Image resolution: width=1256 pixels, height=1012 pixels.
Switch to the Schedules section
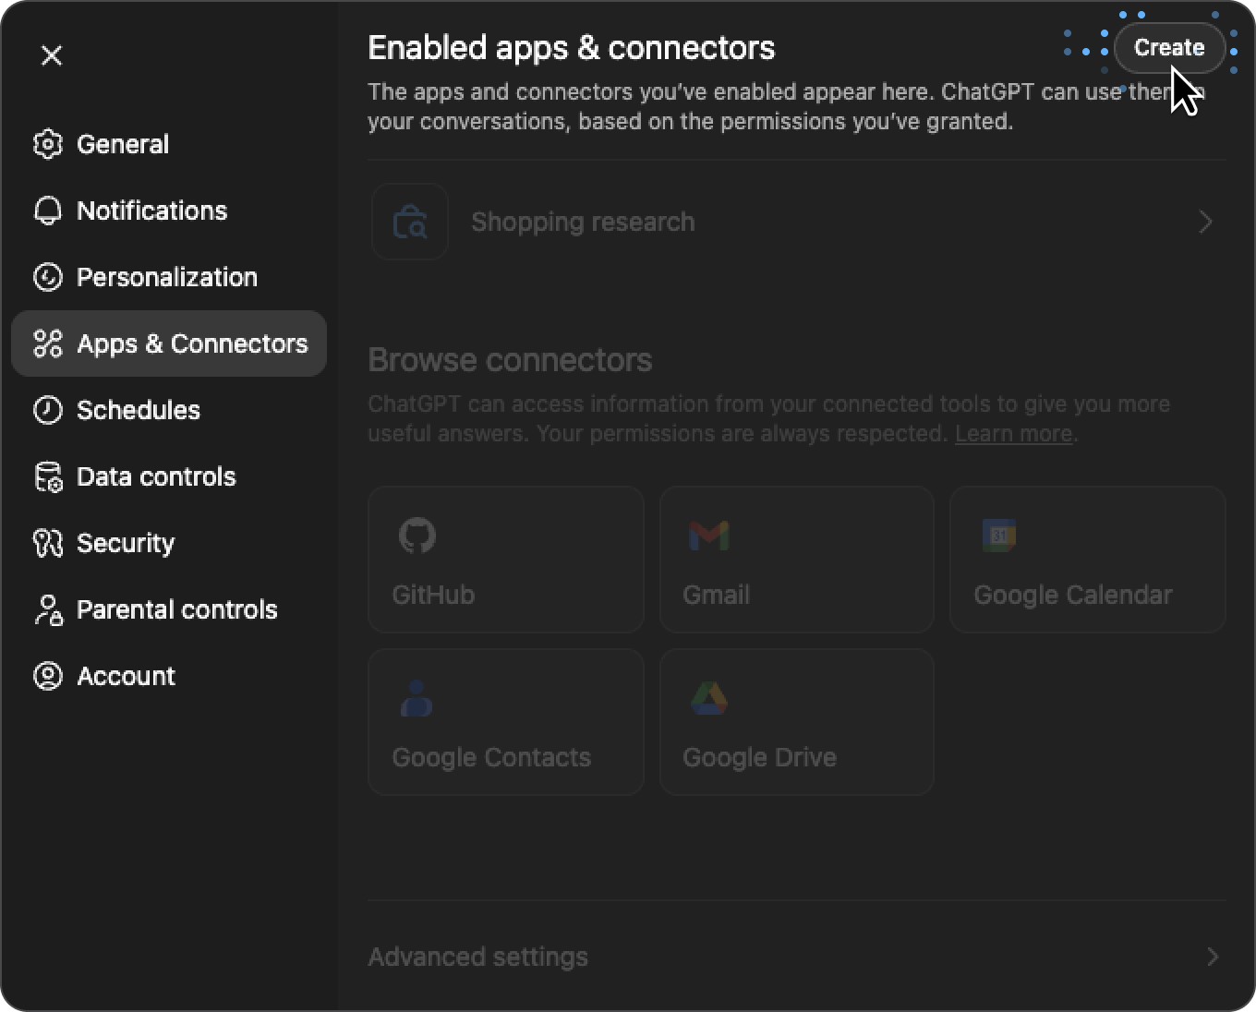139,410
